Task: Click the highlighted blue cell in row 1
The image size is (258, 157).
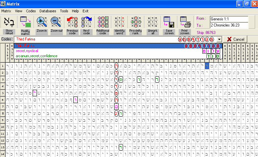Action: (x=207, y=66)
